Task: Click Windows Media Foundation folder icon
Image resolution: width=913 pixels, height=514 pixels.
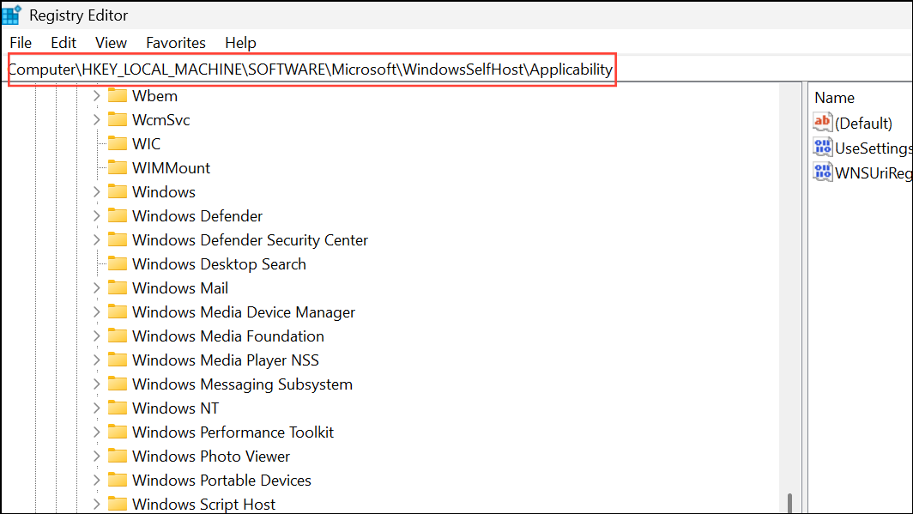Action: 118,336
